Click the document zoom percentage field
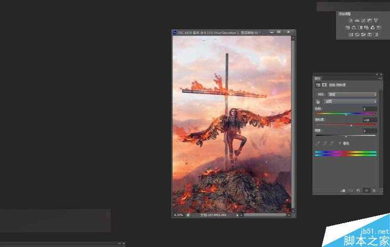The width and height of the screenshot is (390, 247). (178, 214)
